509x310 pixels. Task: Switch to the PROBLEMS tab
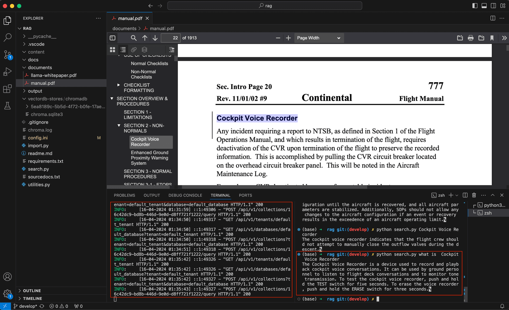124,195
